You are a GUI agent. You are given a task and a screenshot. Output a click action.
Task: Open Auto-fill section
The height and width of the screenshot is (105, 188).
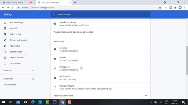coord(13,28)
